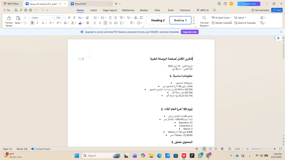Toggle Bold formatting
This screenshot has width=285, height=160.
[x=32, y=23]
